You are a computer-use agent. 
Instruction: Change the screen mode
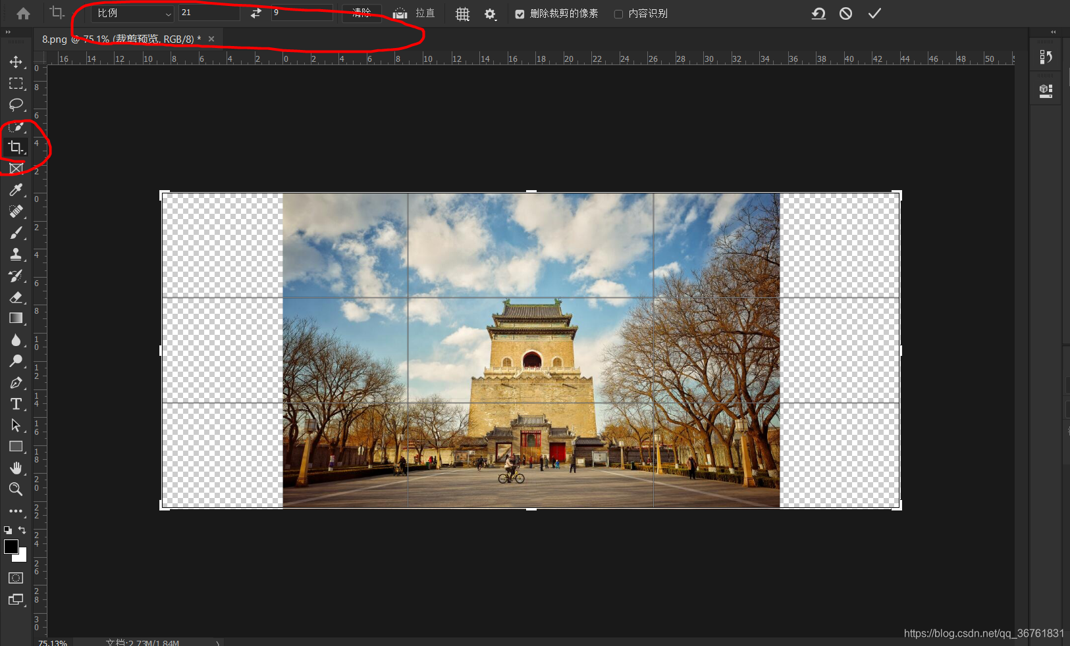point(16,599)
